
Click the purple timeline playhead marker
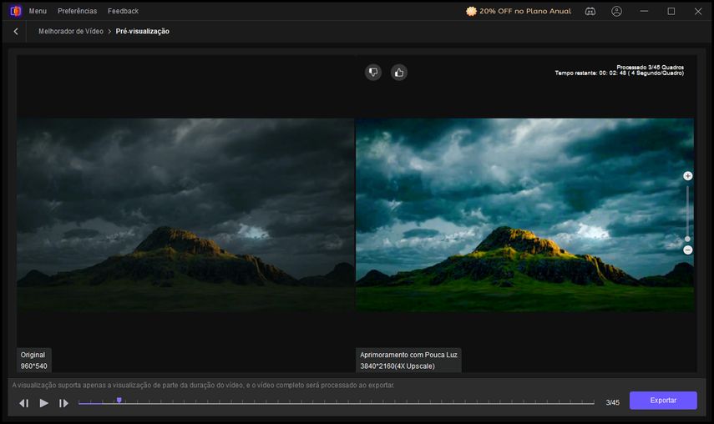coord(119,401)
